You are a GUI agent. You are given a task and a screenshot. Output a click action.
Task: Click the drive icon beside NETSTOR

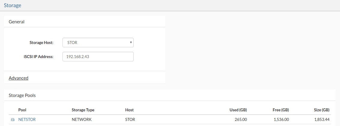pos(13,119)
